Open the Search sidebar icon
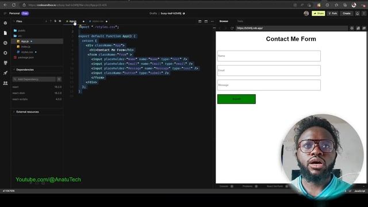The image size is (368, 207). click(5, 43)
